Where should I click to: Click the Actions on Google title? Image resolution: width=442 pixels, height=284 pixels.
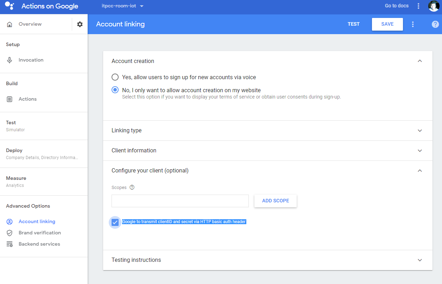(50, 6)
